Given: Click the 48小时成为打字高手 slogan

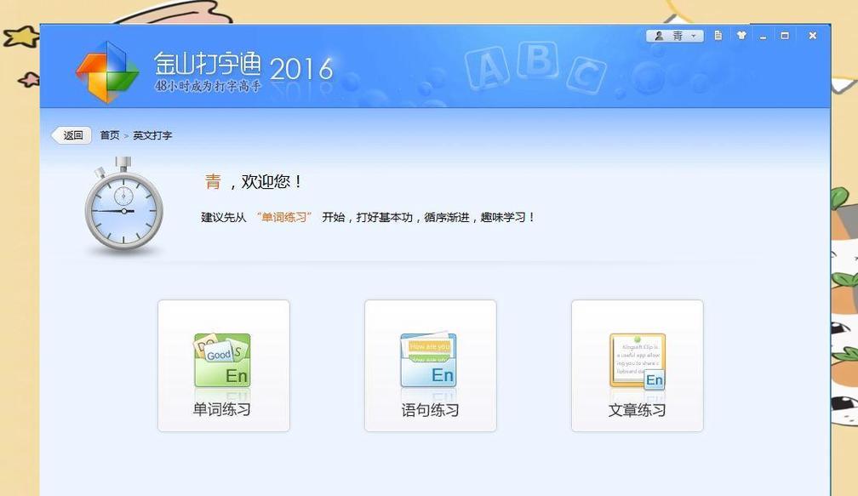Looking at the screenshot, I should point(208,86).
